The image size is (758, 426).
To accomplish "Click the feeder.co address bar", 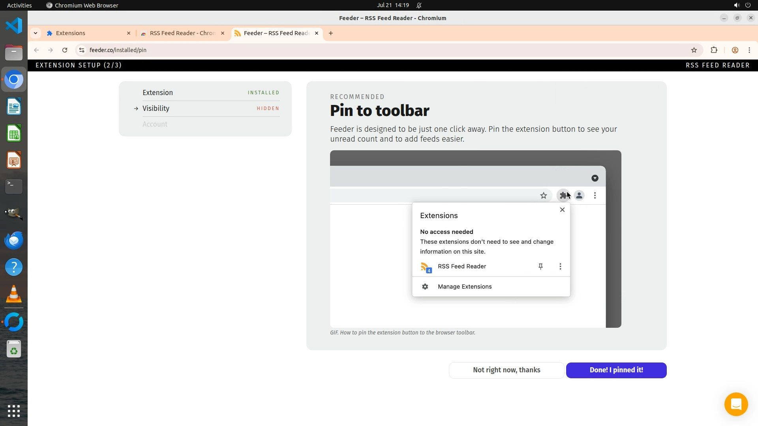I will [355, 50].
